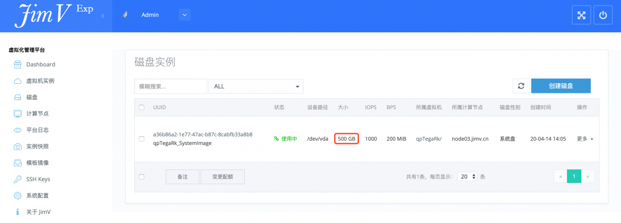Click the 大小 column header
The width and height of the screenshot is (621, 223).
pyautogui.click(x=343, y=107)
